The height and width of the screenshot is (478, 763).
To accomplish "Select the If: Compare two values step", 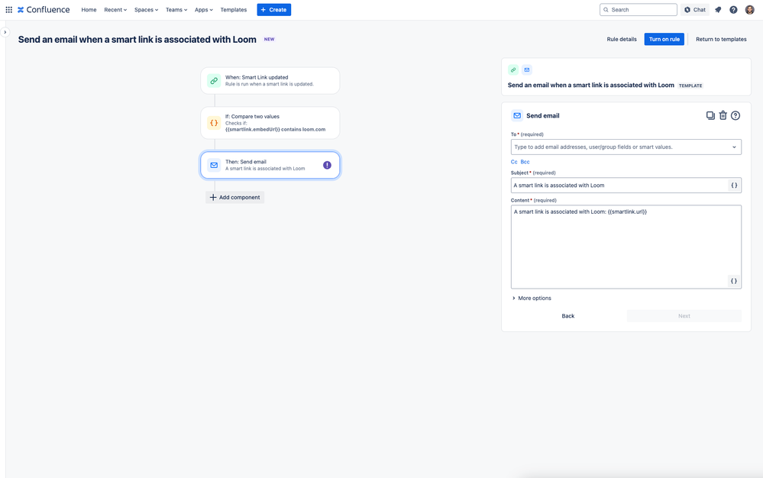I will tap(270, 123).
